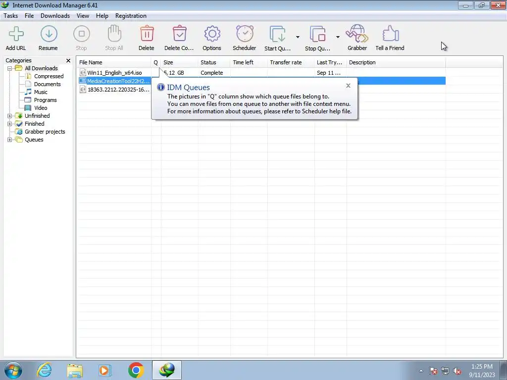Click the Stop All hand icon
The image size is (507, 380).
pos(114,34)
